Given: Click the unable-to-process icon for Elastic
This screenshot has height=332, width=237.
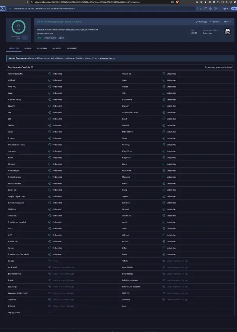Looking at the screenshot, I should coord(50,280).
